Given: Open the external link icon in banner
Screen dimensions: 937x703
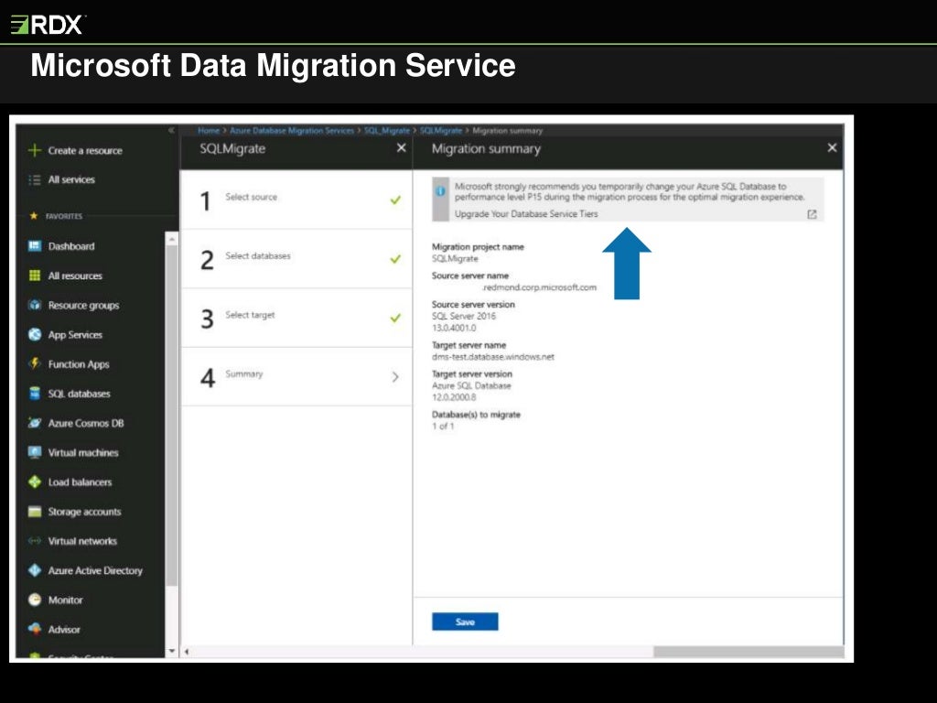Looking at the screenshot, I should click(812, 214).
